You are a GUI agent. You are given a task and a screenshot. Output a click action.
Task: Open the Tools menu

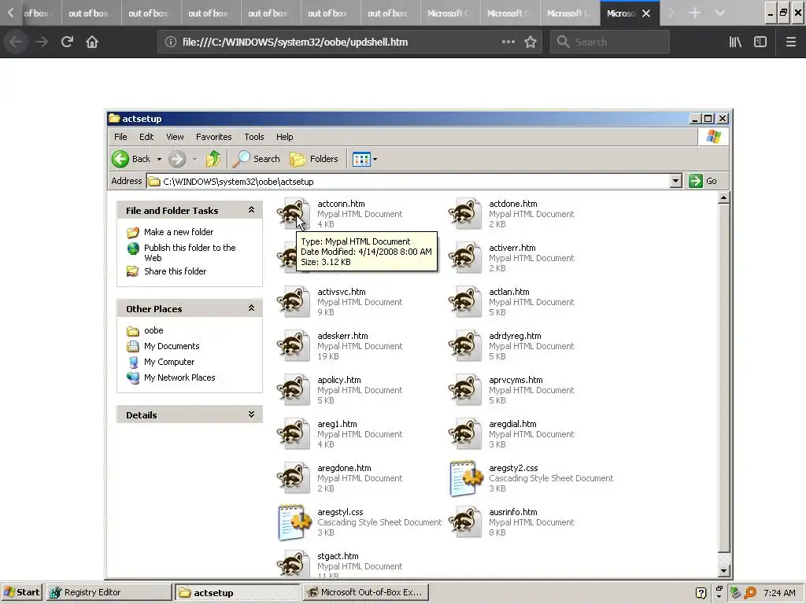(x=254, y=137)
